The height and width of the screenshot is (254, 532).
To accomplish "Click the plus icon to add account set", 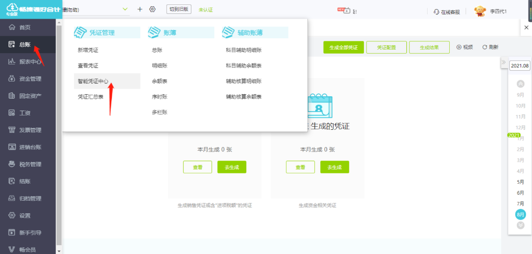I will (140, 9).
